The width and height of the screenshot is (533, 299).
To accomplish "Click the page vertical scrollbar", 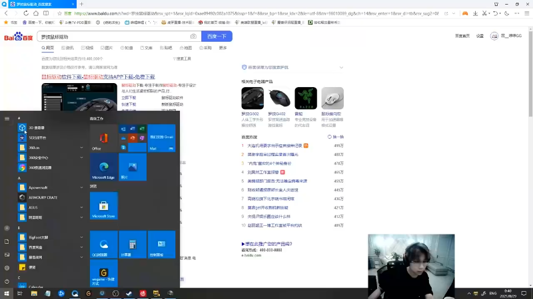I will pos(530,73).
